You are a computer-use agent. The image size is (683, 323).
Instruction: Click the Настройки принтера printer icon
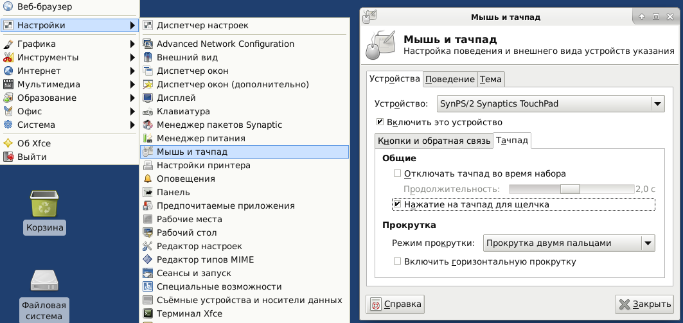point(148,165)
